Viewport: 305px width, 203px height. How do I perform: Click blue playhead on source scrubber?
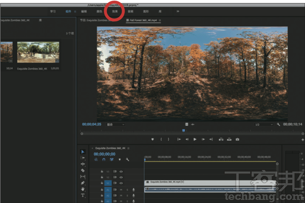184,130
